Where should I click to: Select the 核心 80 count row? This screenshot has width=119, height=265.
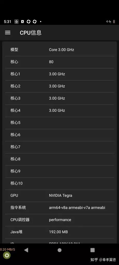pos(59,62)
